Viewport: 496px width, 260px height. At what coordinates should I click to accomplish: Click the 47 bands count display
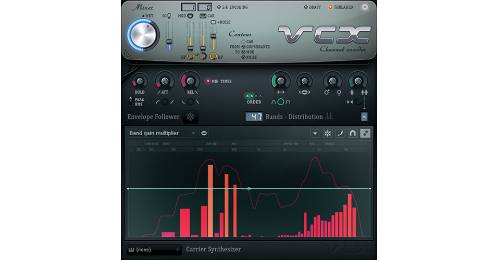[254, 117]
